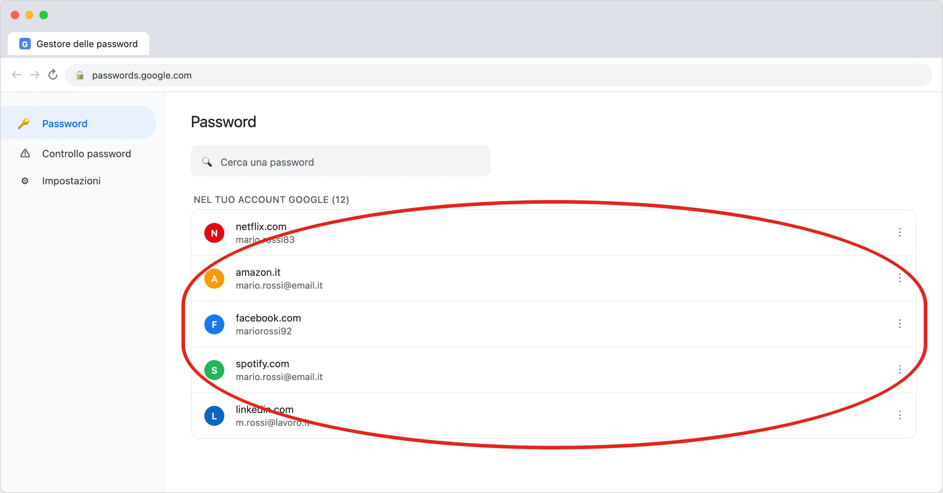The width and height of the screenshot is (943, 493).
Task: Click the green fullscreen window button
Action: coord(44,15)
